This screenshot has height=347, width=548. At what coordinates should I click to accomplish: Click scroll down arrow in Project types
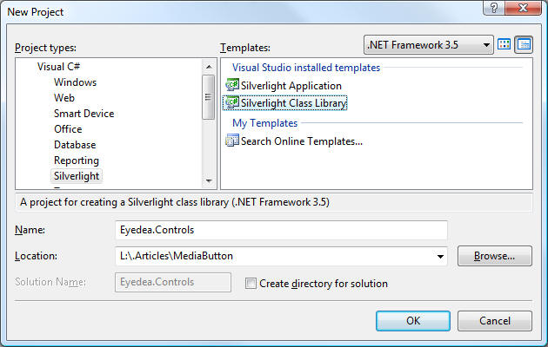209,180
